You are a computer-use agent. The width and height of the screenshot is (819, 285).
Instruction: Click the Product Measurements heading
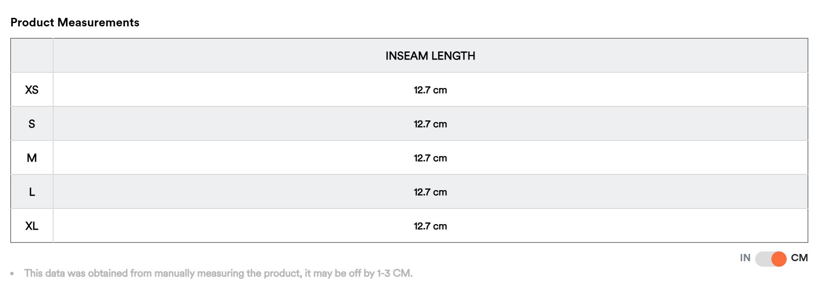click(75, 23)
